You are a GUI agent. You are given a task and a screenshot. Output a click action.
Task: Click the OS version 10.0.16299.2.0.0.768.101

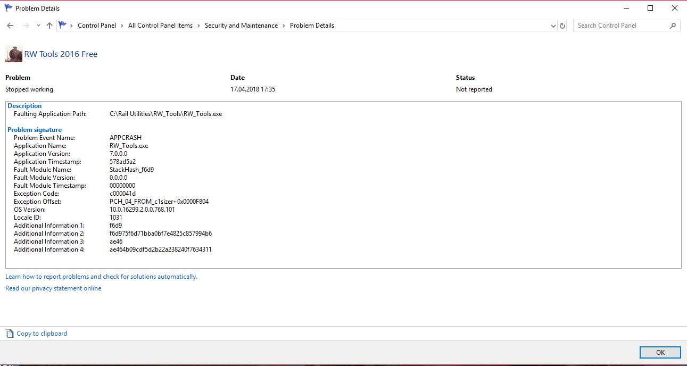point(142,210)
